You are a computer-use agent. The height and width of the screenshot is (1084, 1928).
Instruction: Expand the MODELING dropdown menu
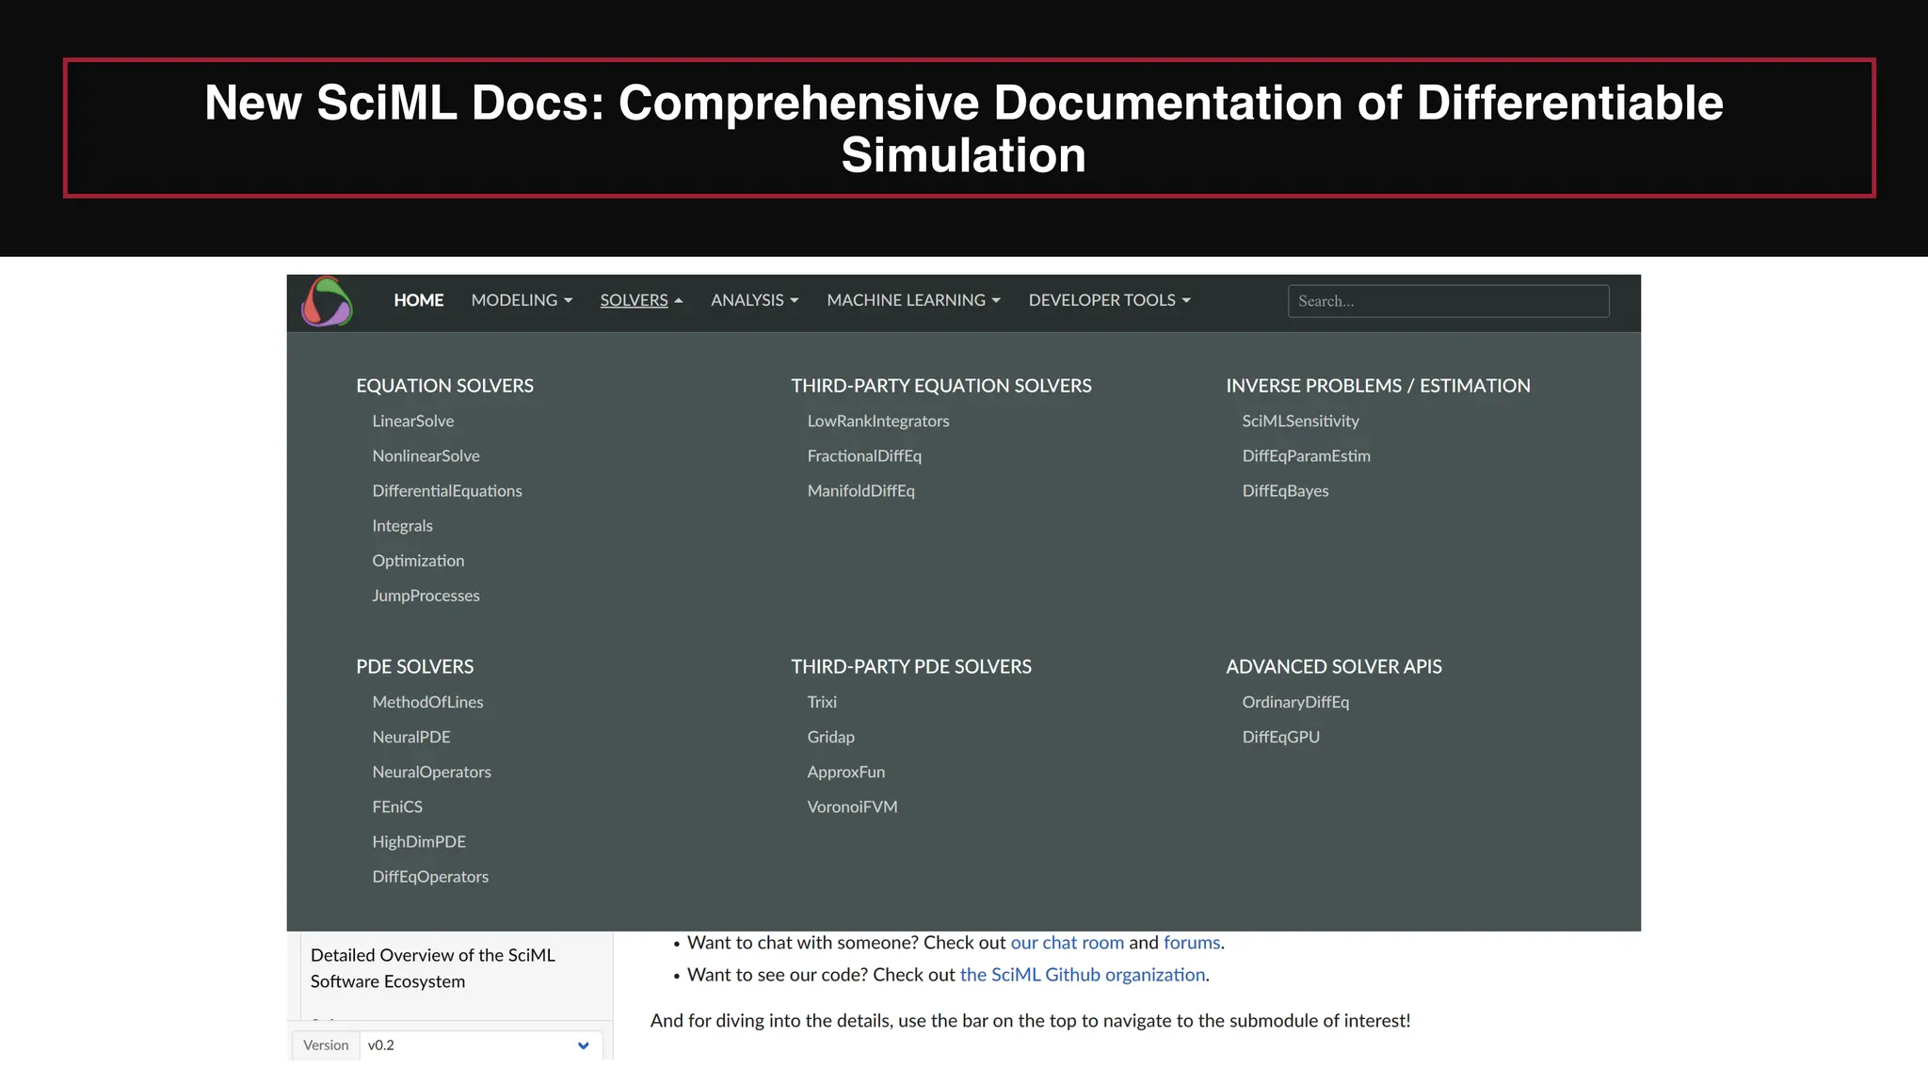coord(522,300)
